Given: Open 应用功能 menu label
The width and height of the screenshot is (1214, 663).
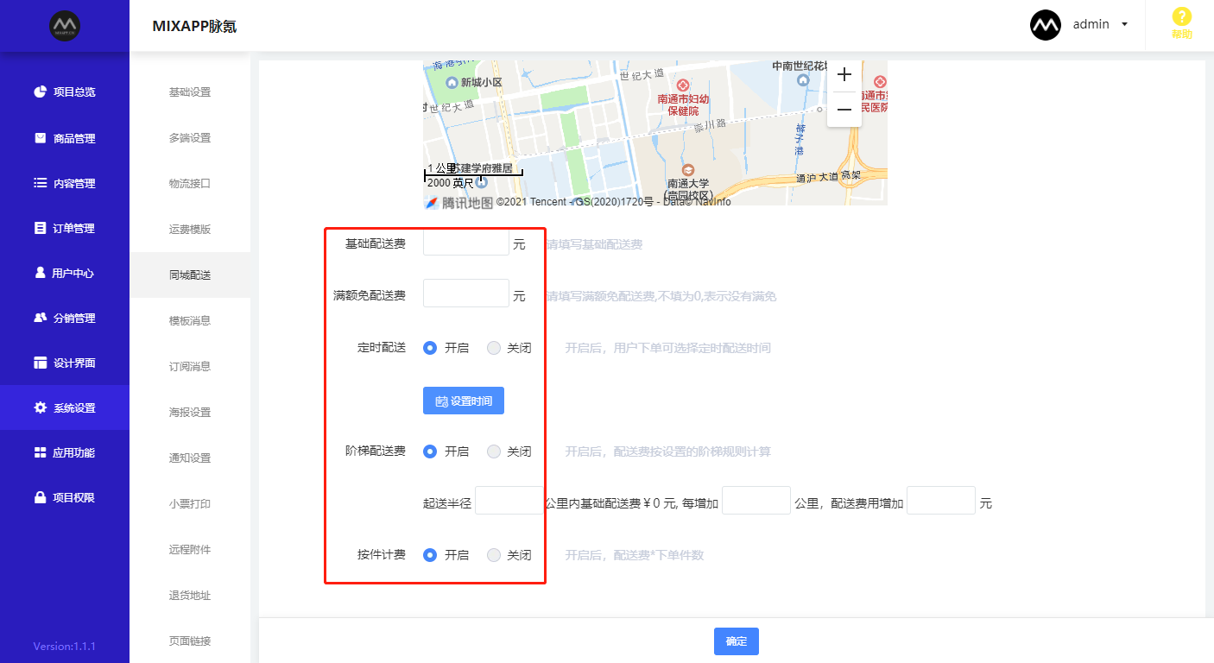Looking at the screenshot, I should (x=74, y=452).
